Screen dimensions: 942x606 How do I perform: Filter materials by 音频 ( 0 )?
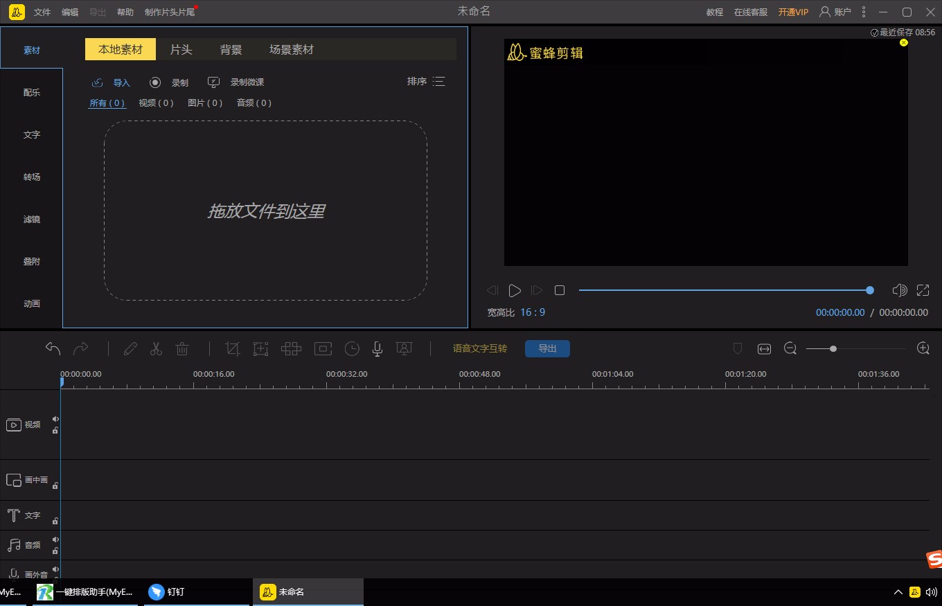tap(254, 103)
